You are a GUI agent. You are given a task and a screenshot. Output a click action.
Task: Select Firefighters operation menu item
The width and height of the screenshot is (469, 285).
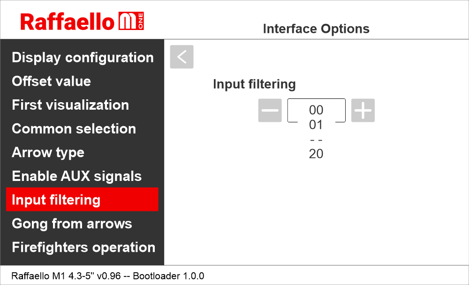(83, 247)
